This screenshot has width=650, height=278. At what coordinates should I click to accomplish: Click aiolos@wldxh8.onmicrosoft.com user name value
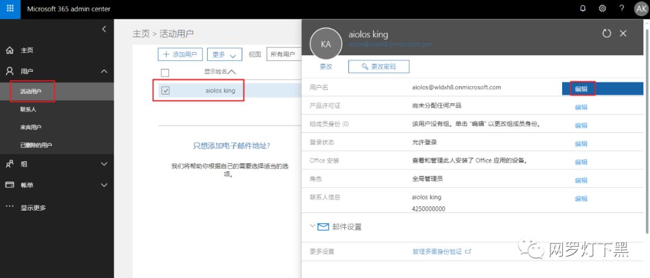456,87
